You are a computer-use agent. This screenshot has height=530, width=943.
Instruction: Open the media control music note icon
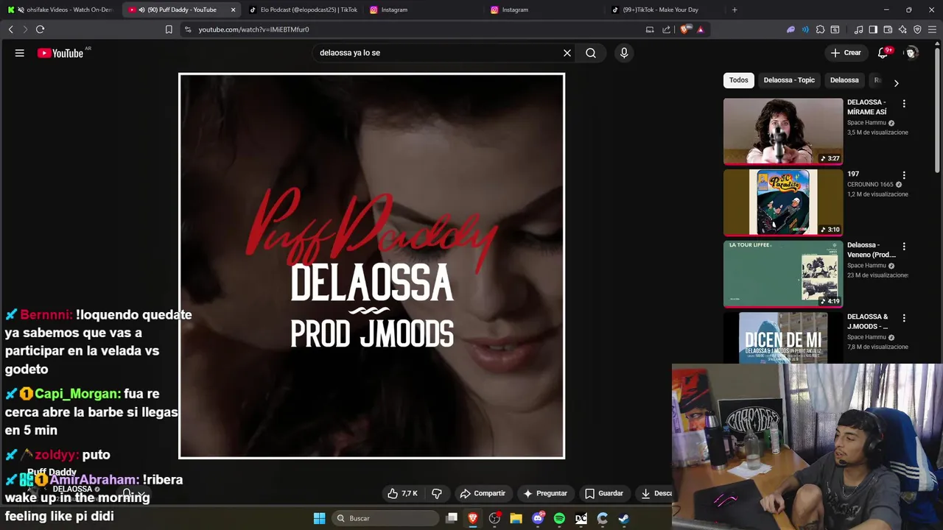coord(858,29)
